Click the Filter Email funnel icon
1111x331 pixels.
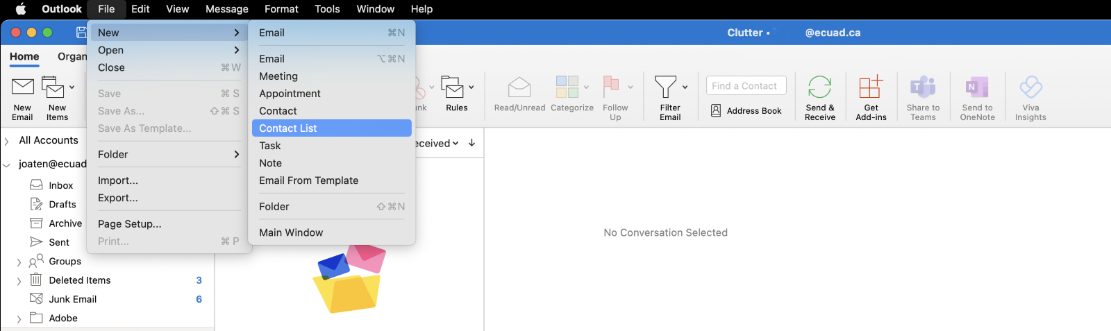tap(665, 87)
